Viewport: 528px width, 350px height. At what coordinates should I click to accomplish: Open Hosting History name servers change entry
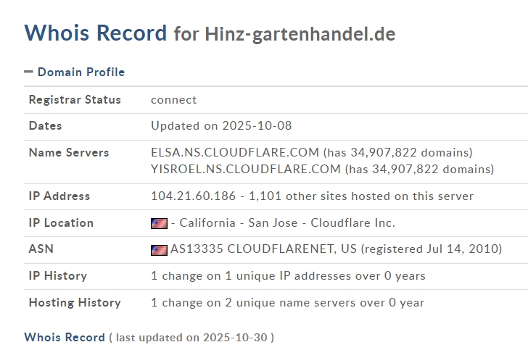click(287, 302)
